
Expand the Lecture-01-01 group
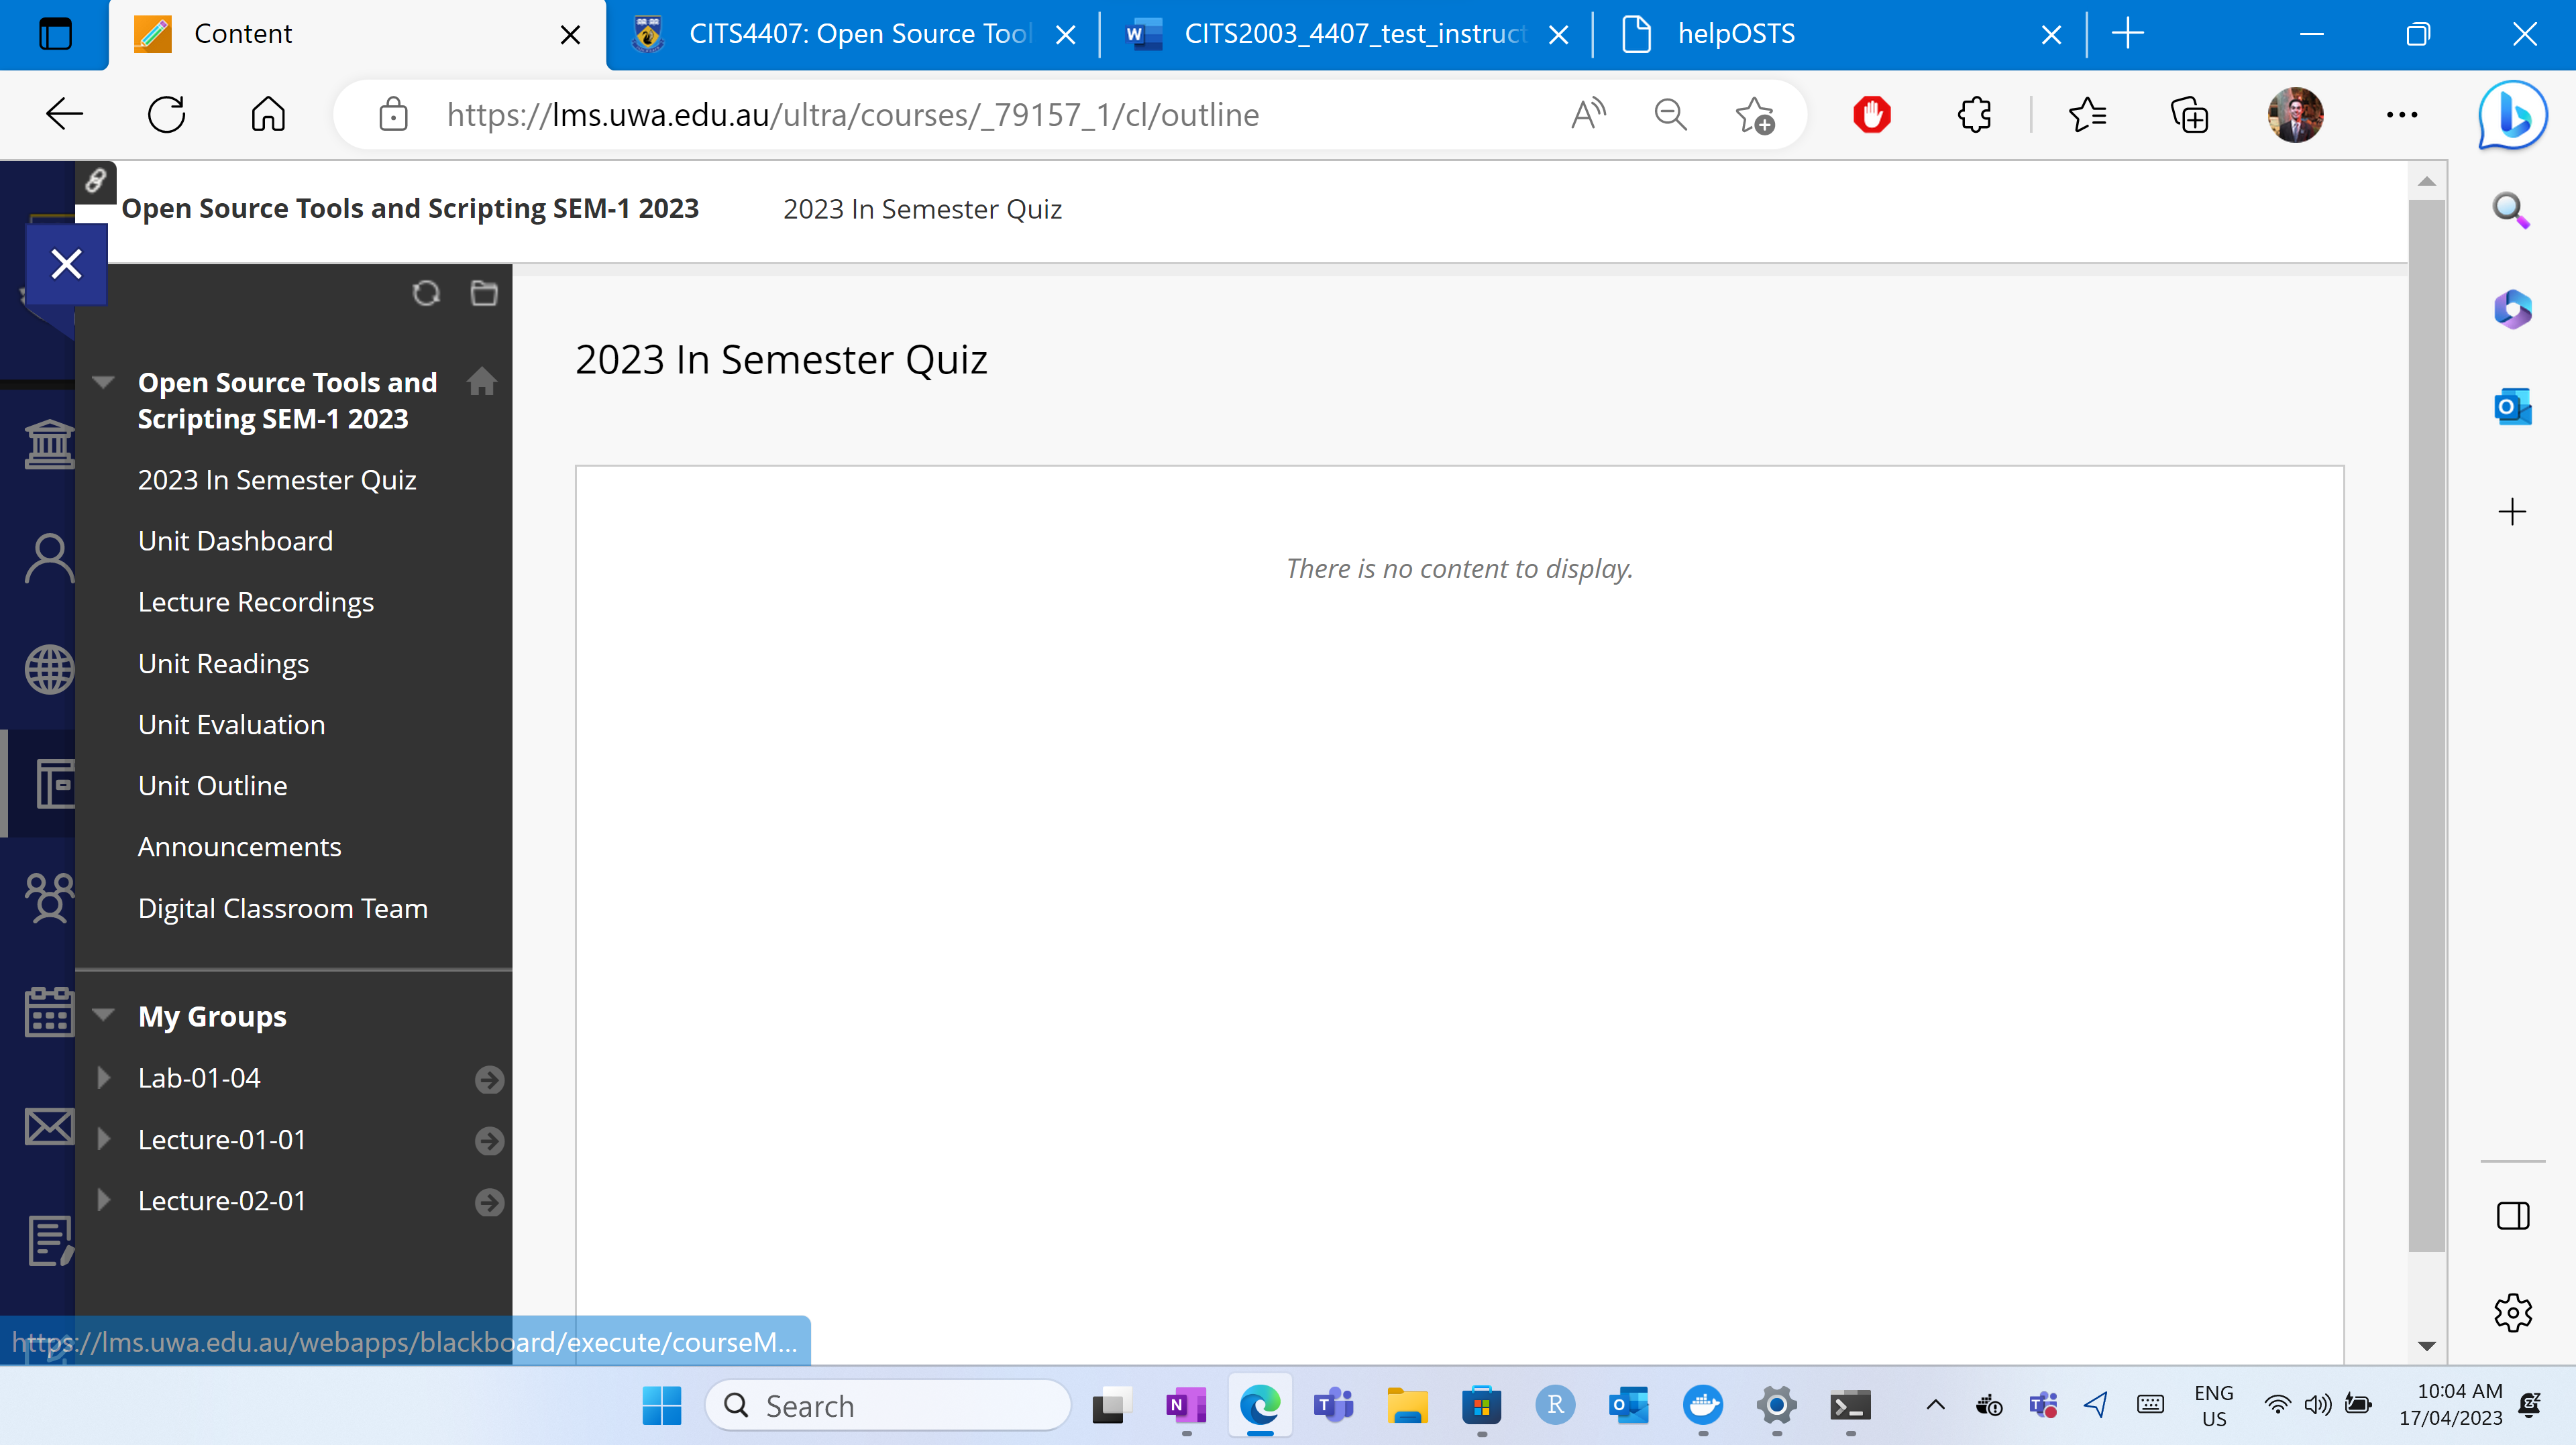pos(104,1139)
